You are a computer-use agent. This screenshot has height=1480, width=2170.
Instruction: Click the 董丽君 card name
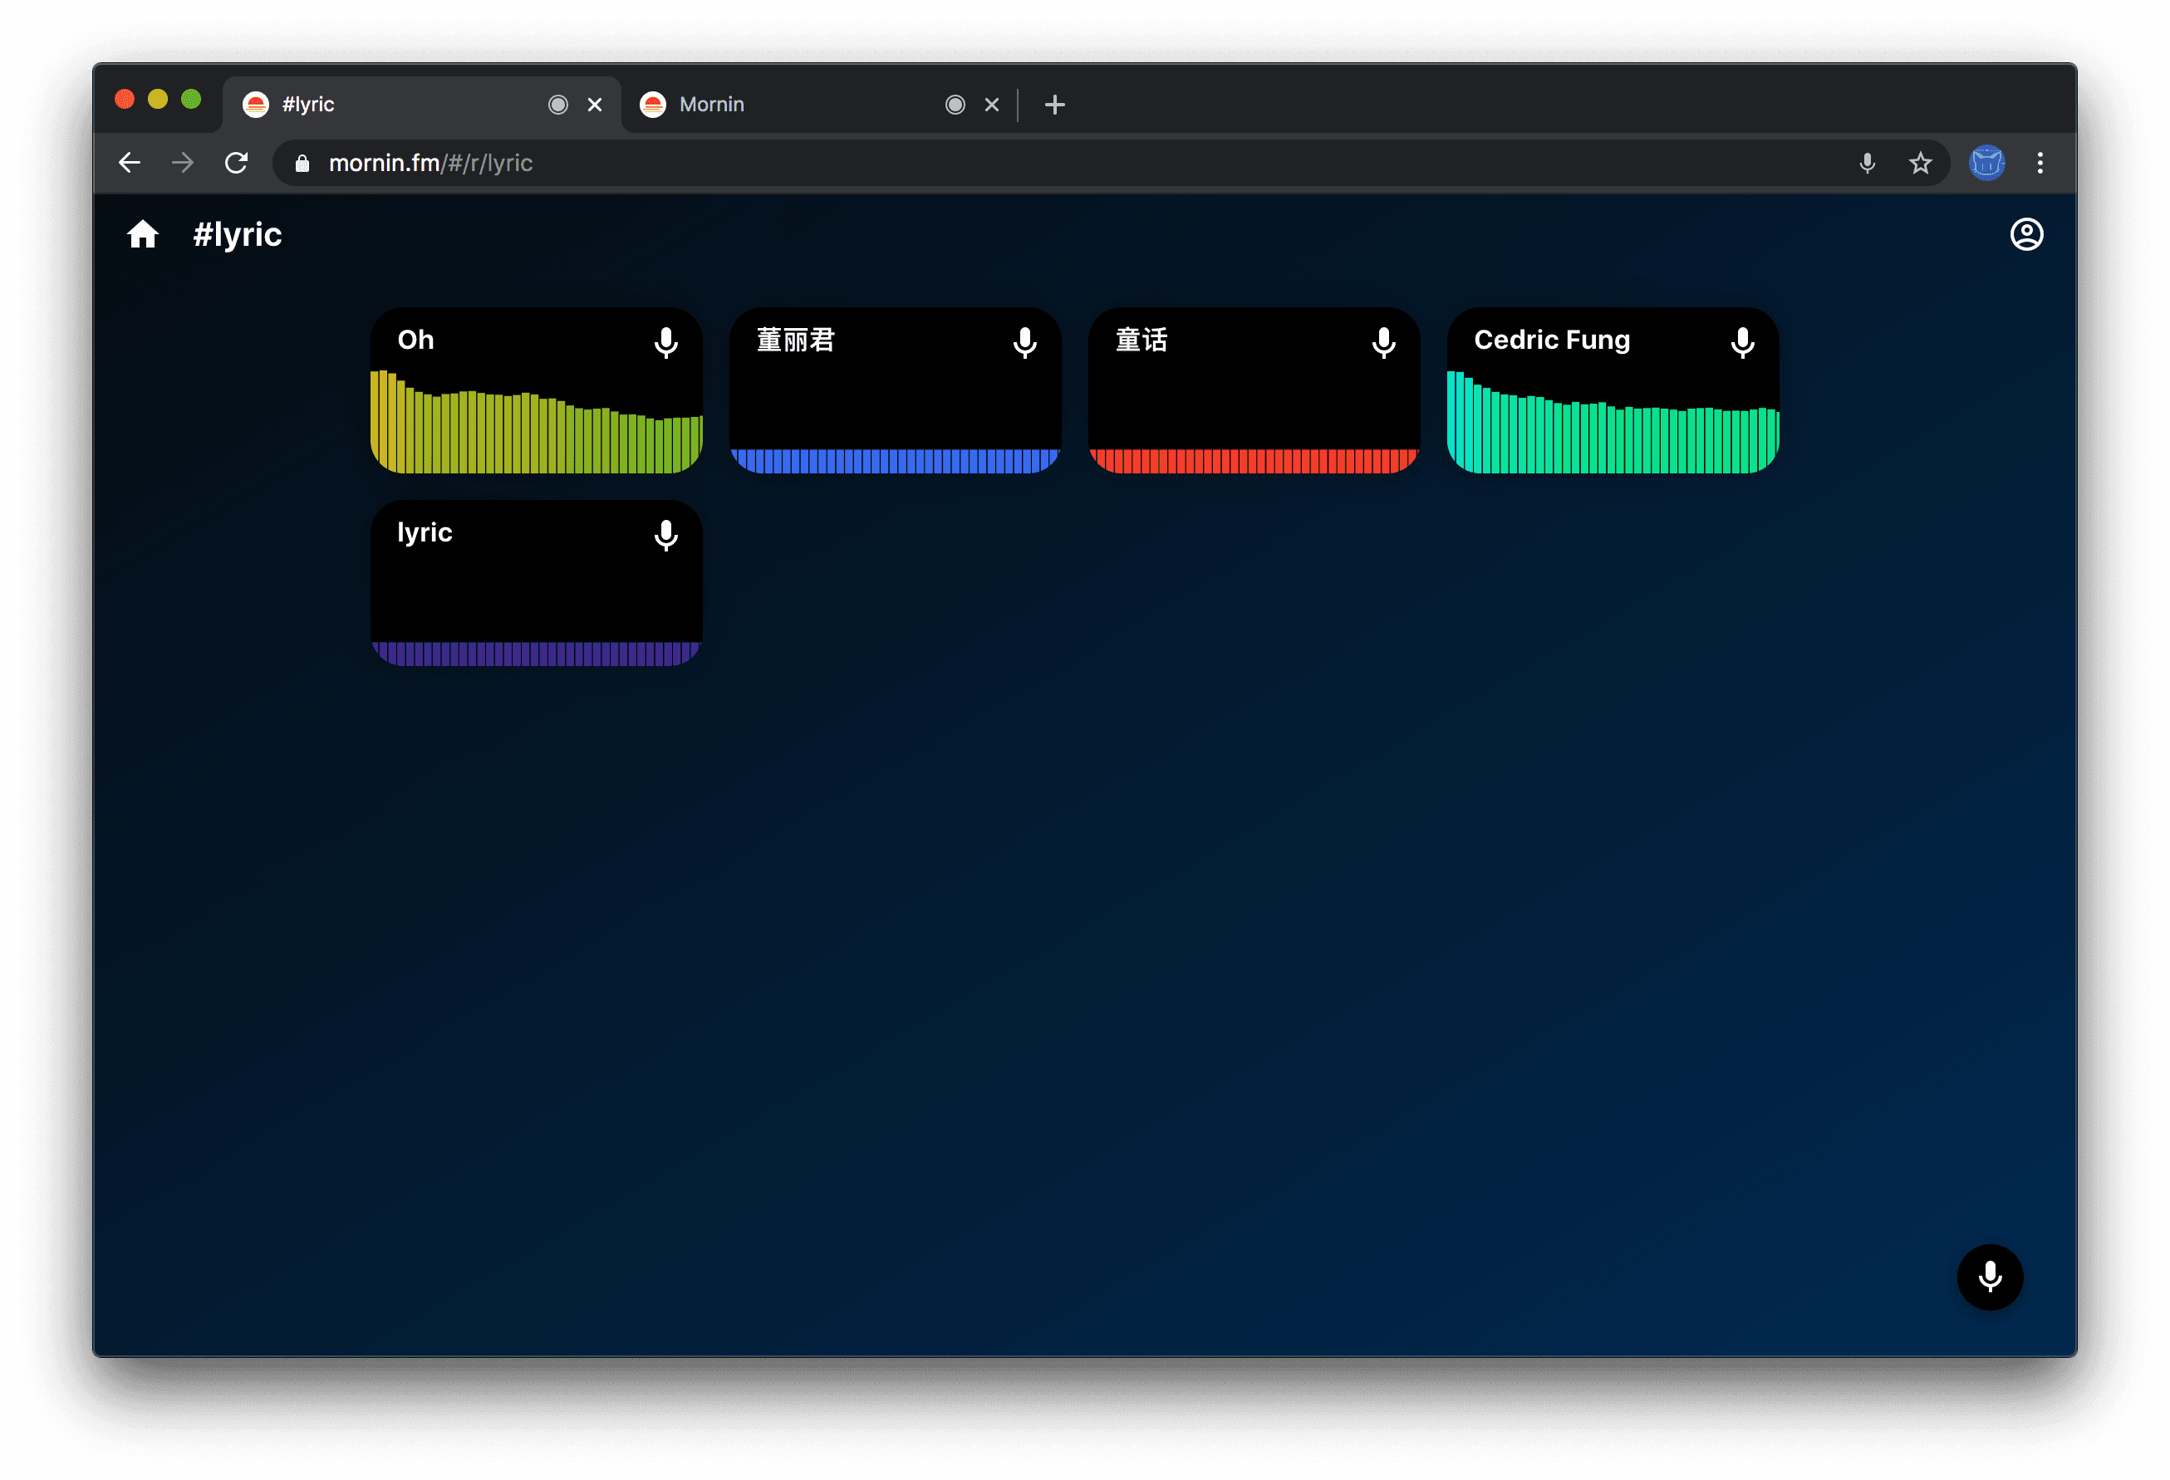(x=794, y=340)
